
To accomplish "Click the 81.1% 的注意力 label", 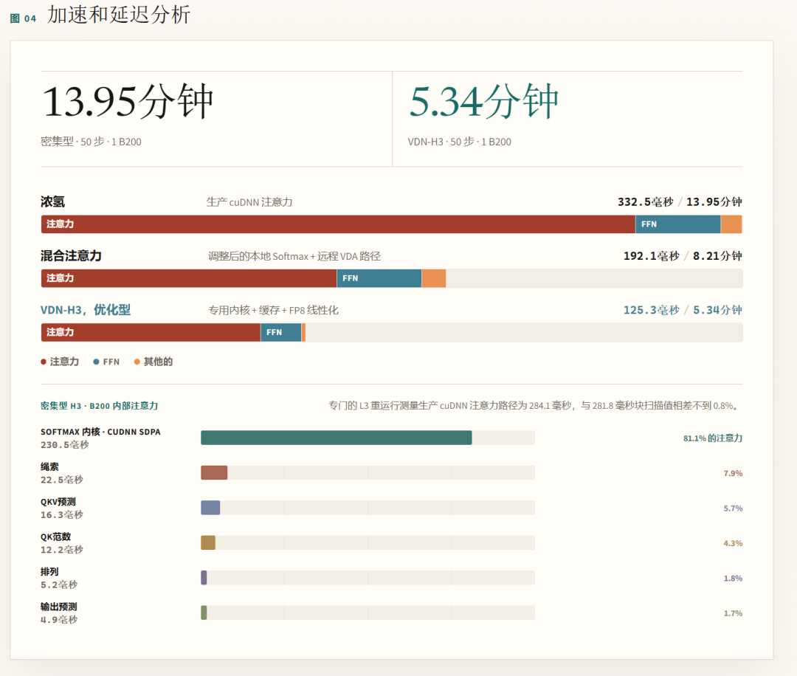I will pos(713,438).
